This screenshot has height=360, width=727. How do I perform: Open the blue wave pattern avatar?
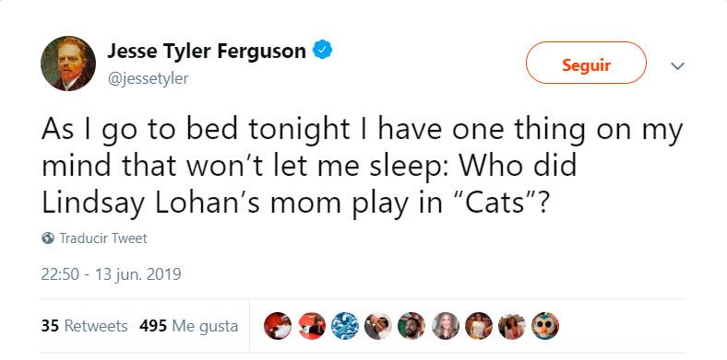[345, 326]
